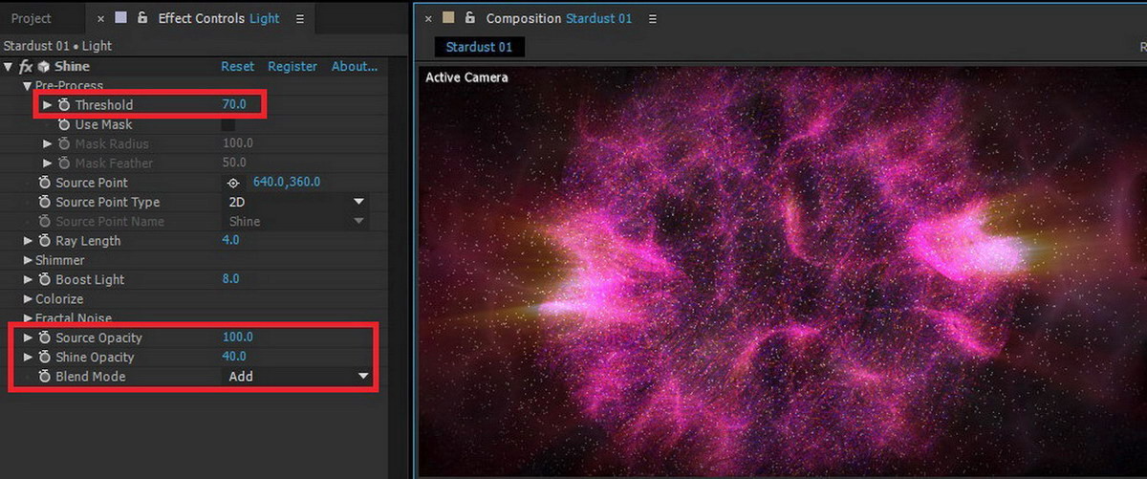Click the Stardust 01 • Light header text
This screenshot has height=479, width=1147.
[57, 46]
